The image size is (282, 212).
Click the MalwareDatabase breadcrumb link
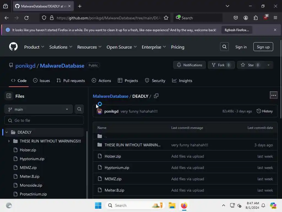pos(110,96)
